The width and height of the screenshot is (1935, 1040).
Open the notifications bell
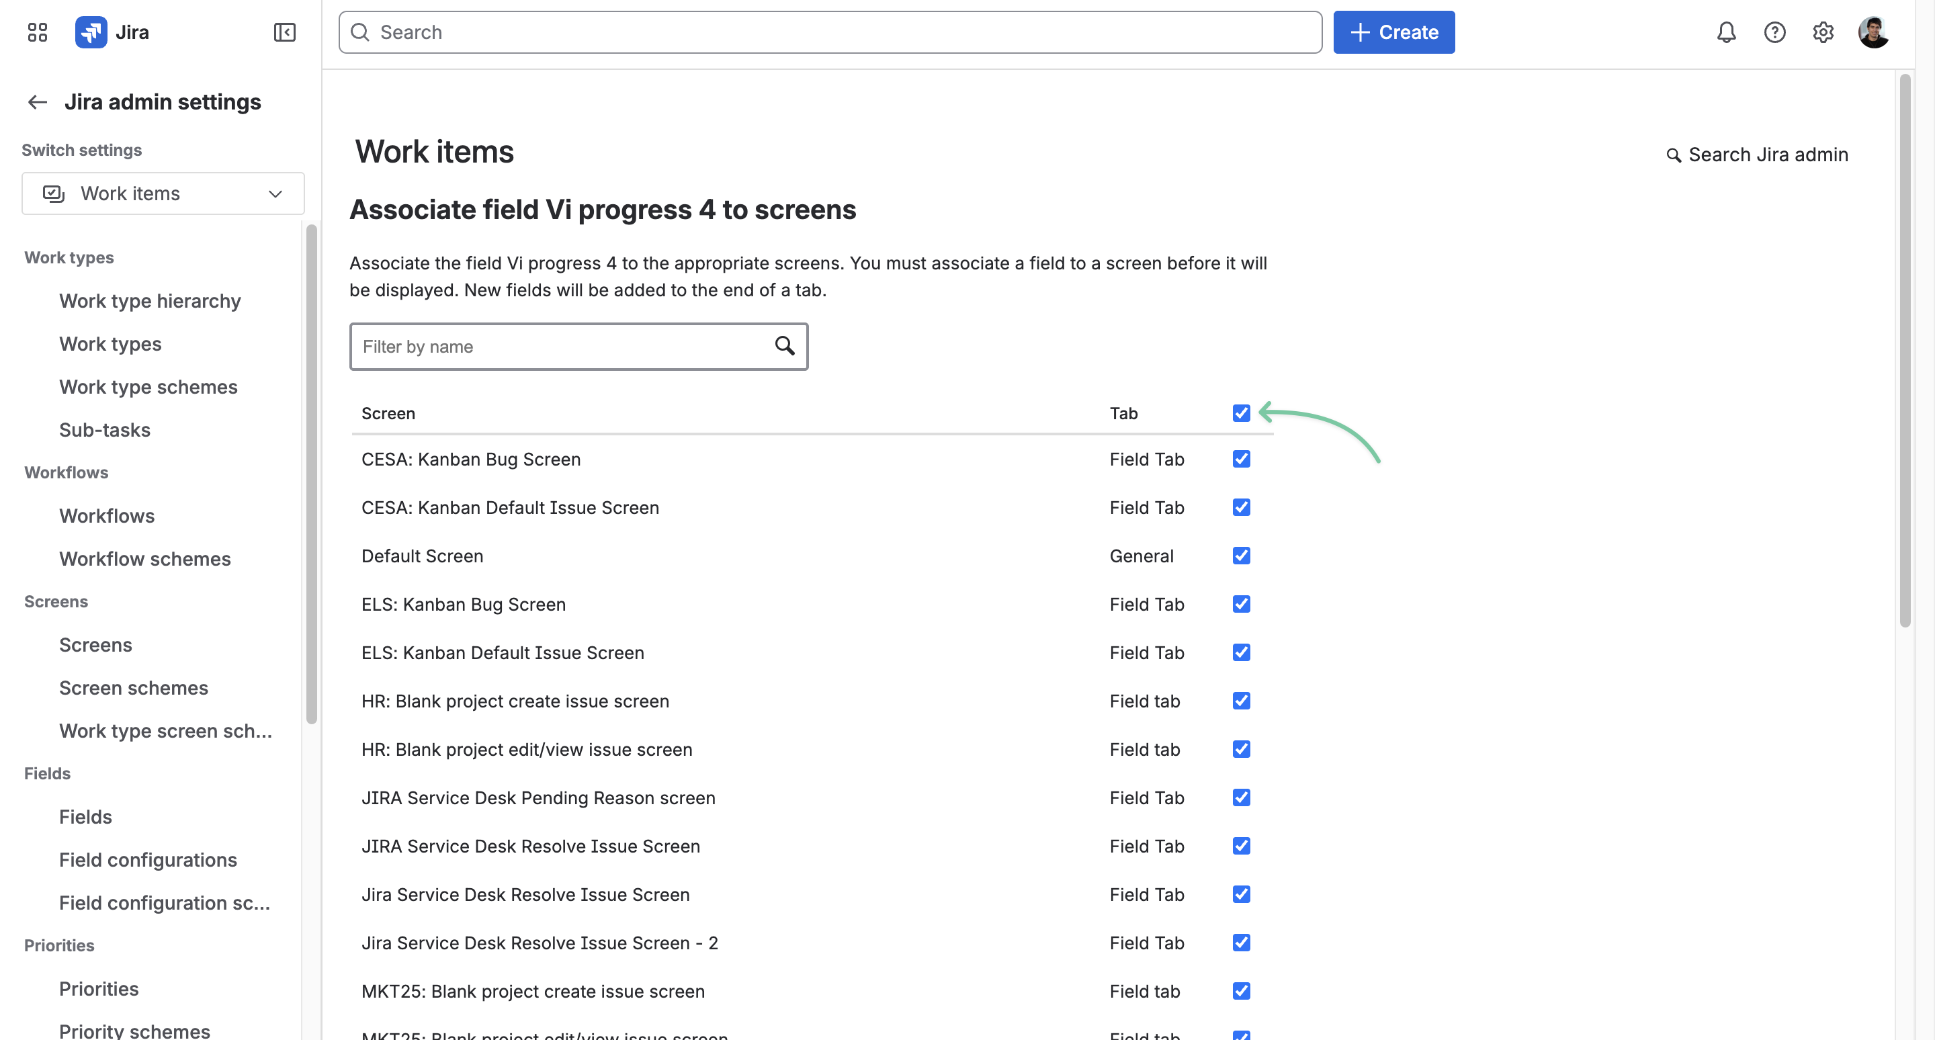coord(1726,32)
